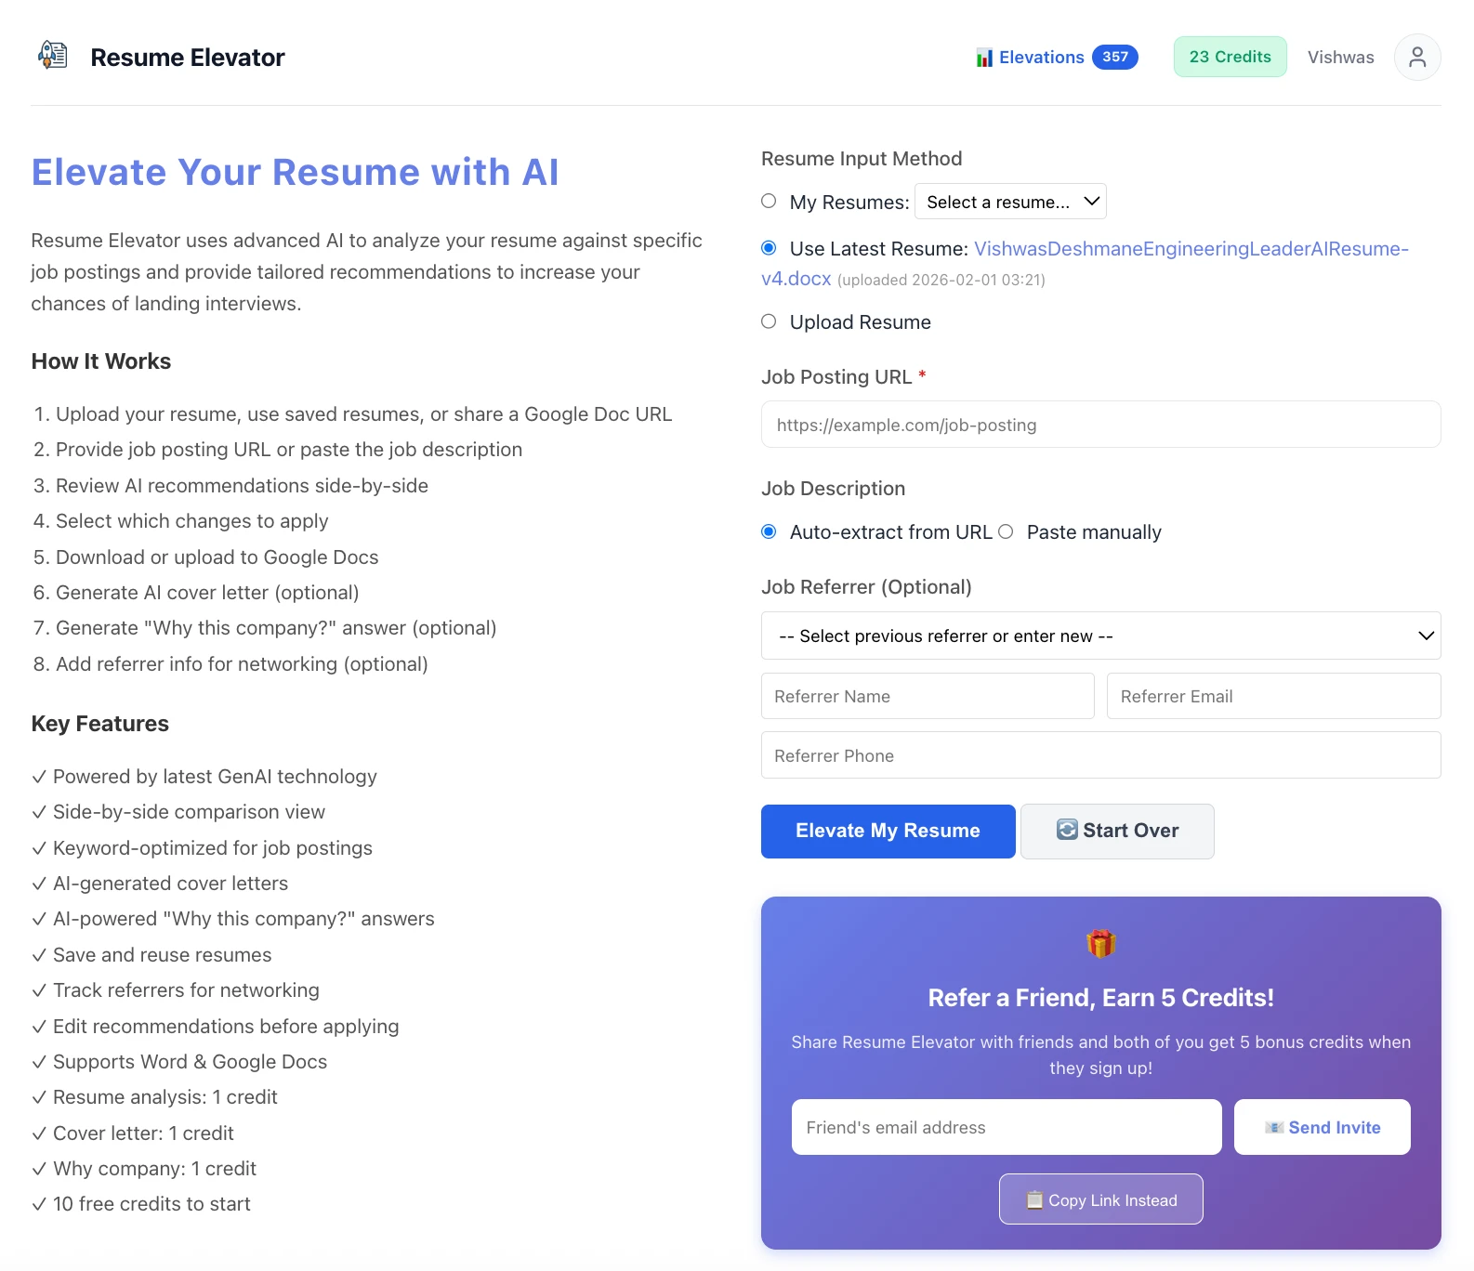The height and width of the screenshot is (1271, 1474).
Task: Open the user profile avatar icon
Action: tap(1416, 58)
